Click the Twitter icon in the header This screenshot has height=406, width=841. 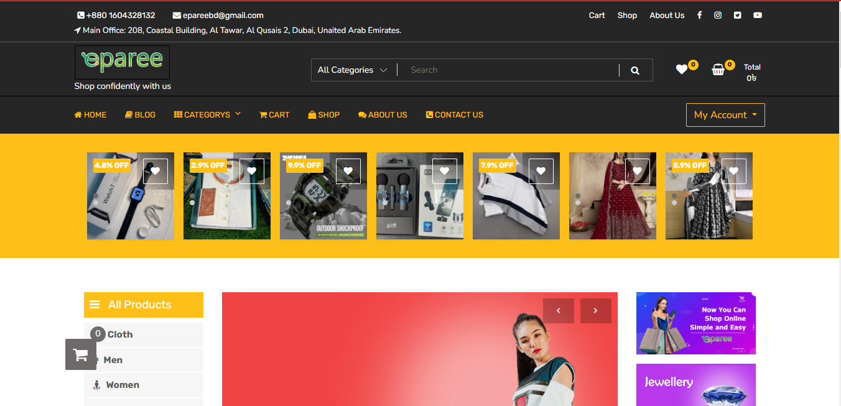pyautogui.click(x=738, y=15)
